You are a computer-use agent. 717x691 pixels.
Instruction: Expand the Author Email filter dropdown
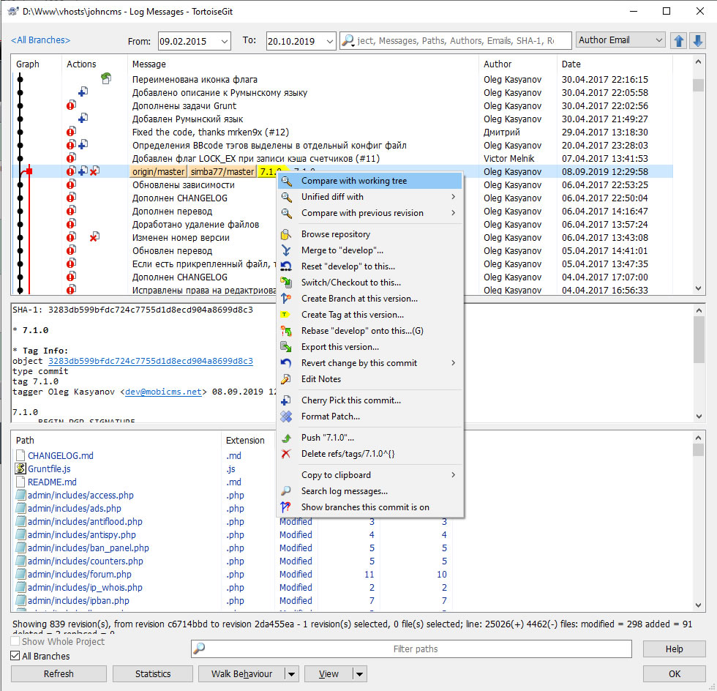click(658, 40)
